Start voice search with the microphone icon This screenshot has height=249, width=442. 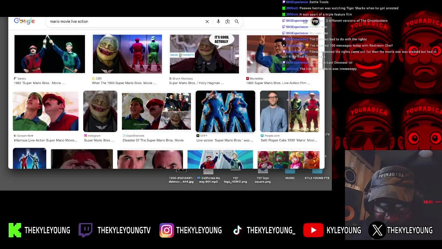[218, 21]
